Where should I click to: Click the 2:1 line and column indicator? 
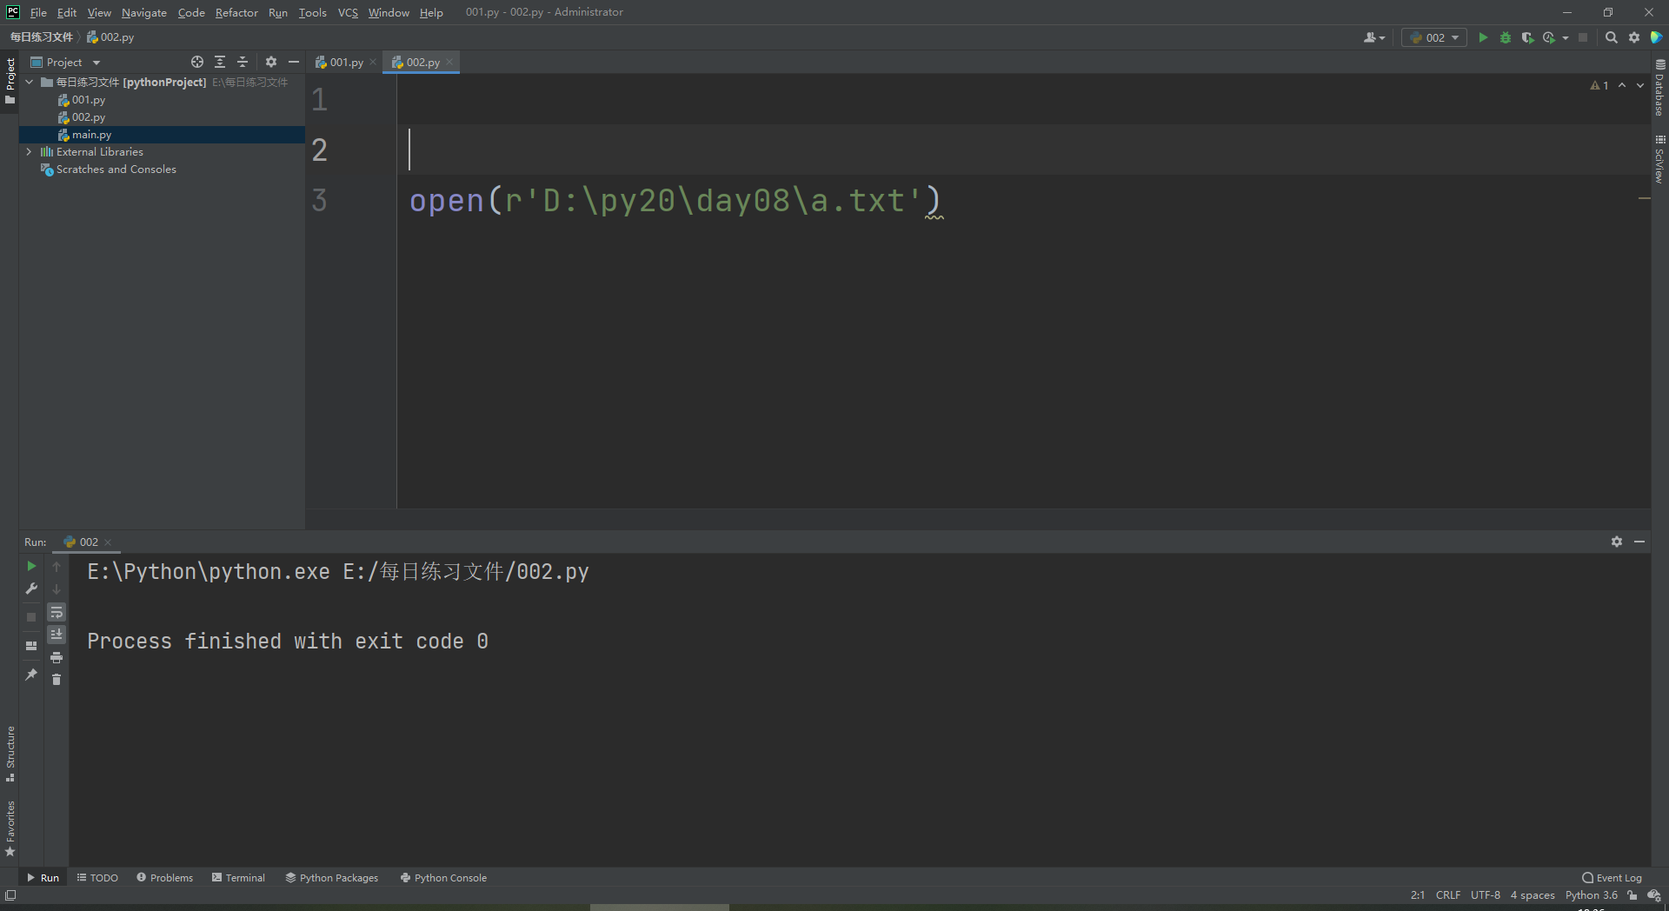1418,895
